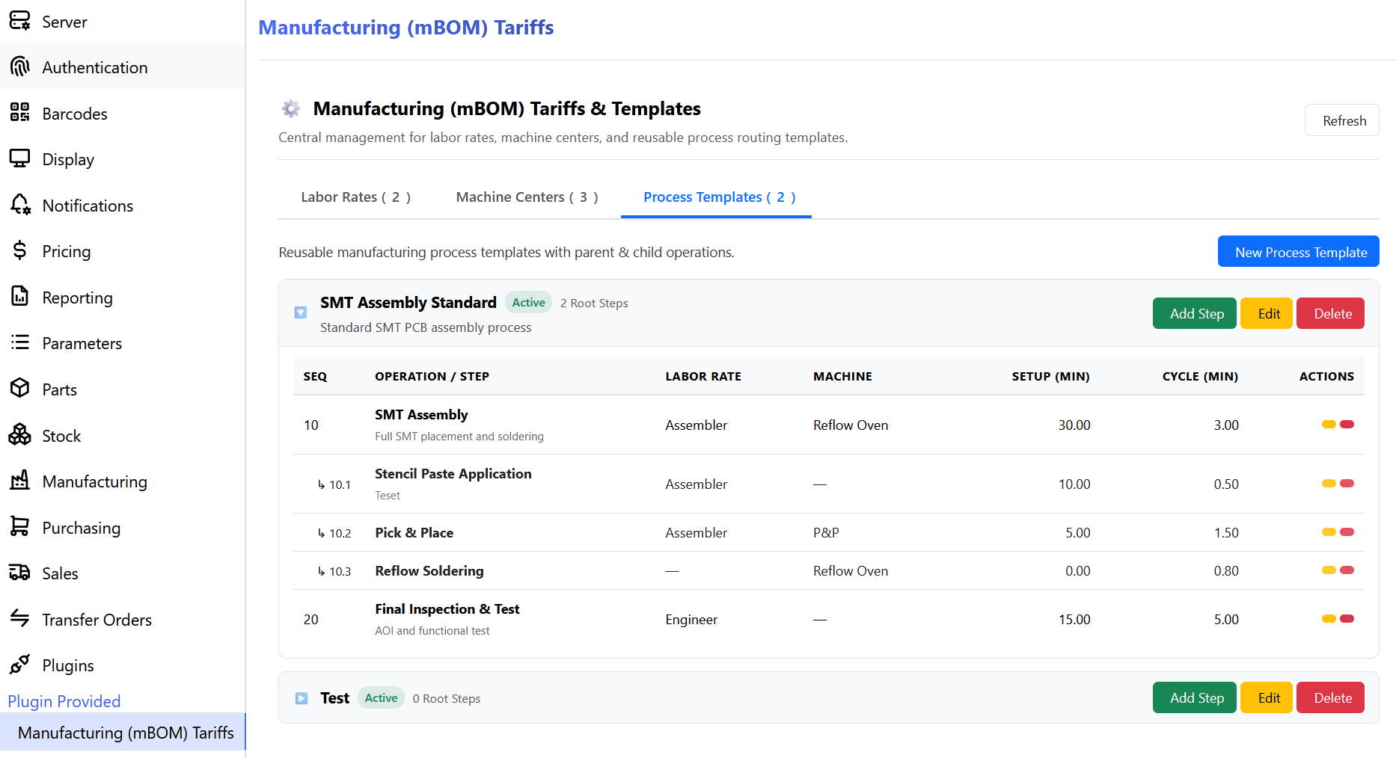Click the Parameters list icon
This screenshot has width=1396, height=758.
pyautogui.click(x=20, y=342)
